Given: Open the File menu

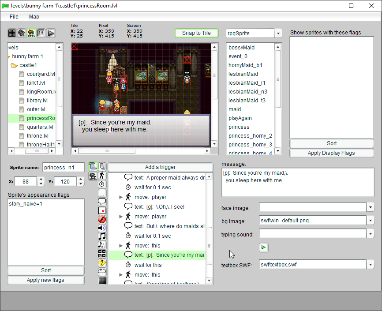Looking at the screenshot, I should (x=14, y=17).
